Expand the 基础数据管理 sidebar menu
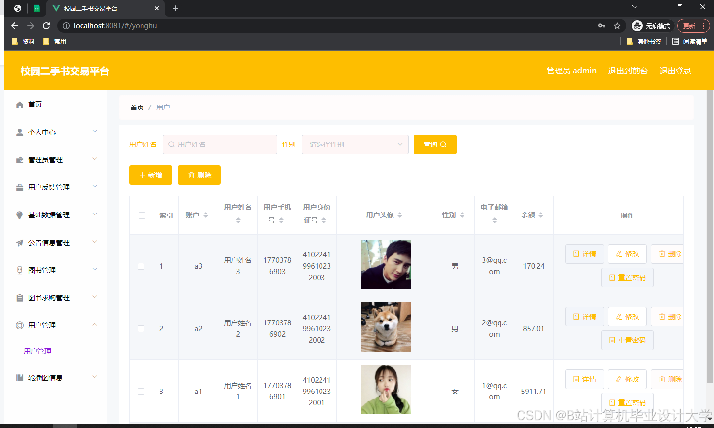 [95, 214]
